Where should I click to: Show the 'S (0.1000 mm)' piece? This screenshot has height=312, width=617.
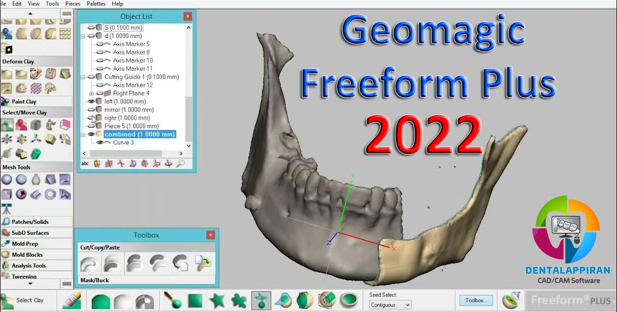click(x=91, y=28)
